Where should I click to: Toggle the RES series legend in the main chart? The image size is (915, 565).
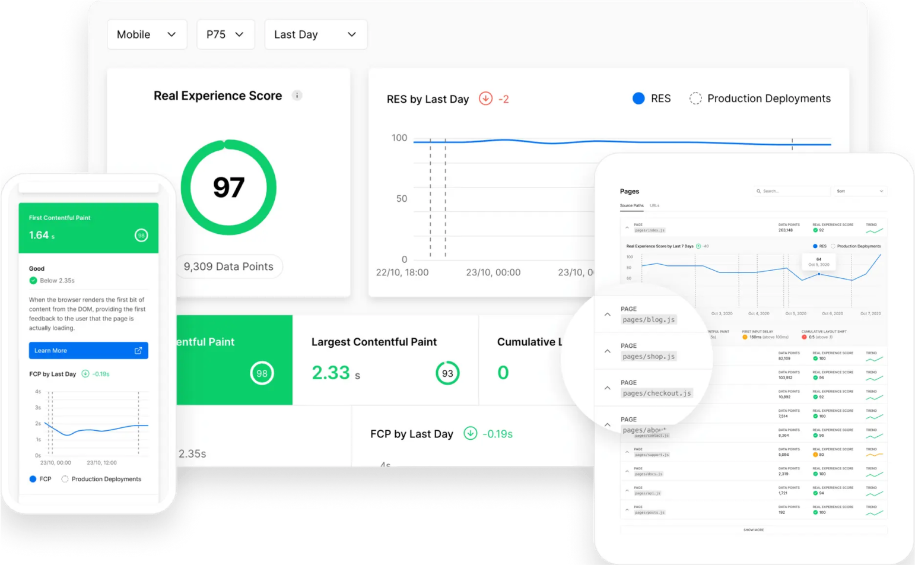(652, 99)
